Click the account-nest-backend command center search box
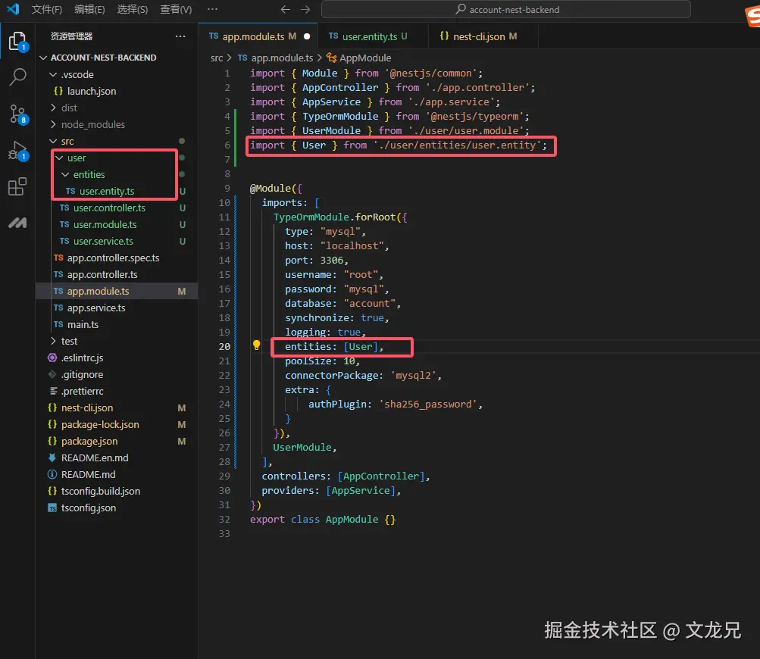Viewport: 760px width, 659px height. 506,9
